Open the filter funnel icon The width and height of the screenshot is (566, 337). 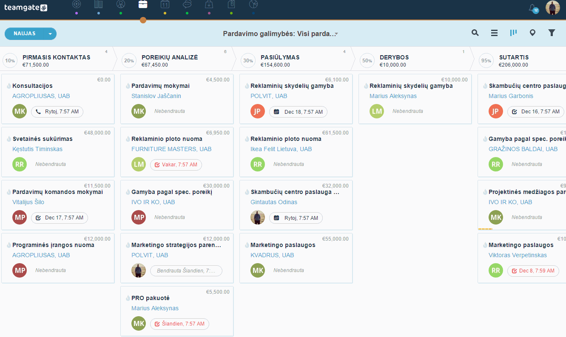(552, 33)
